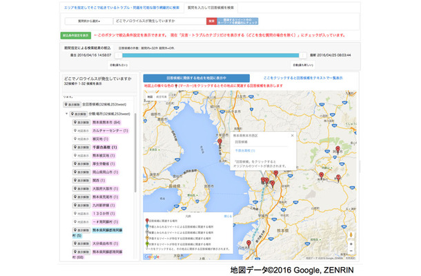Click the red map marker near 八代市

tap(248, 244)
